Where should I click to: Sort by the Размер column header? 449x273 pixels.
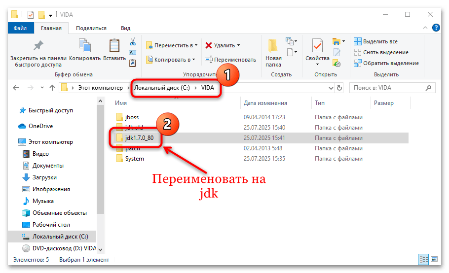coord(384,103)
